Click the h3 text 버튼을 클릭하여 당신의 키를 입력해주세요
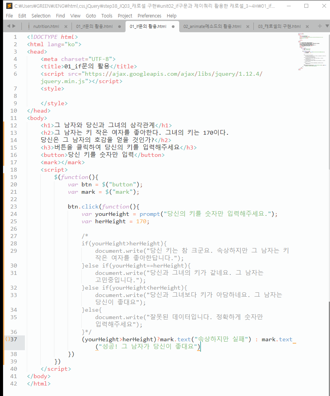This screenshot has width=330, height=396. [117, 147]
